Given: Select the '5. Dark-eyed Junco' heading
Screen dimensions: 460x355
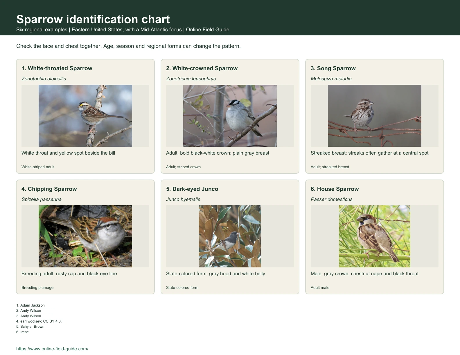Looking at the screenshot, I should (192, 189).
